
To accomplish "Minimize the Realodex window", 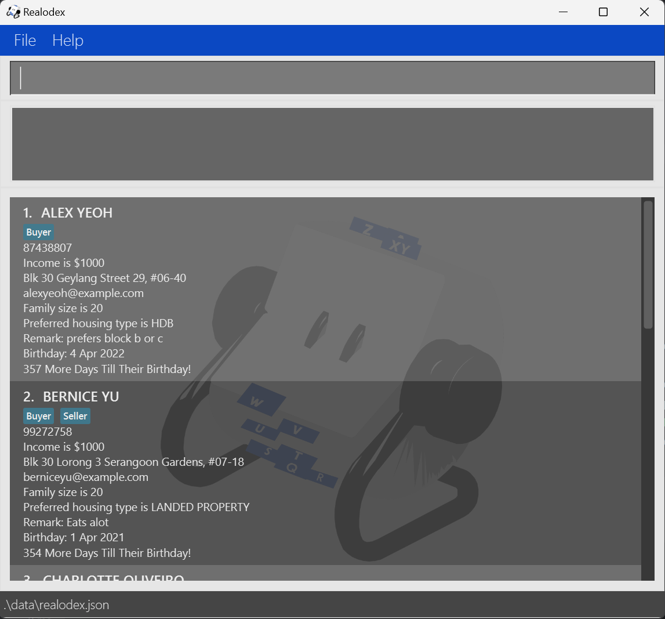I will tap(562, 12).
